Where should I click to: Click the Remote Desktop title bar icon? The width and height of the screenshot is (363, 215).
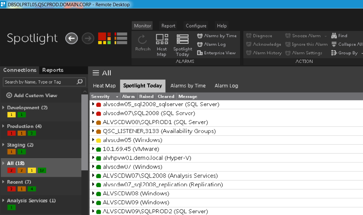(x=3, y=4)
